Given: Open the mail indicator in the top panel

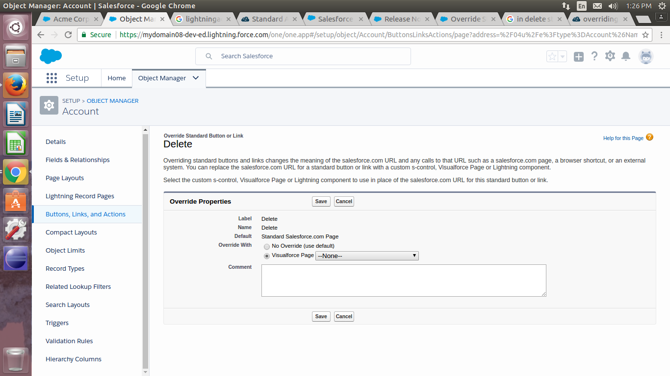Looking at the screenshot, I should point(597,6).
